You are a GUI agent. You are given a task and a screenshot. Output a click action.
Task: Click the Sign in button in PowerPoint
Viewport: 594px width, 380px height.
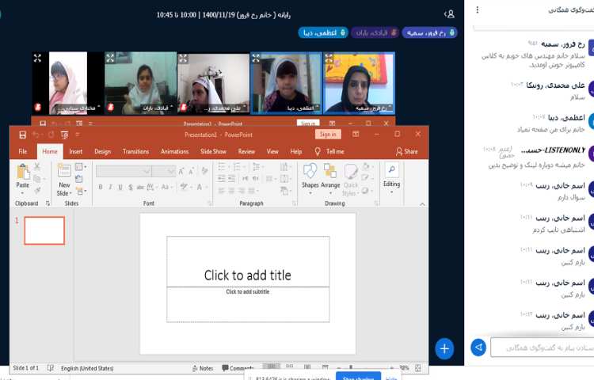[x=327, y=135]
